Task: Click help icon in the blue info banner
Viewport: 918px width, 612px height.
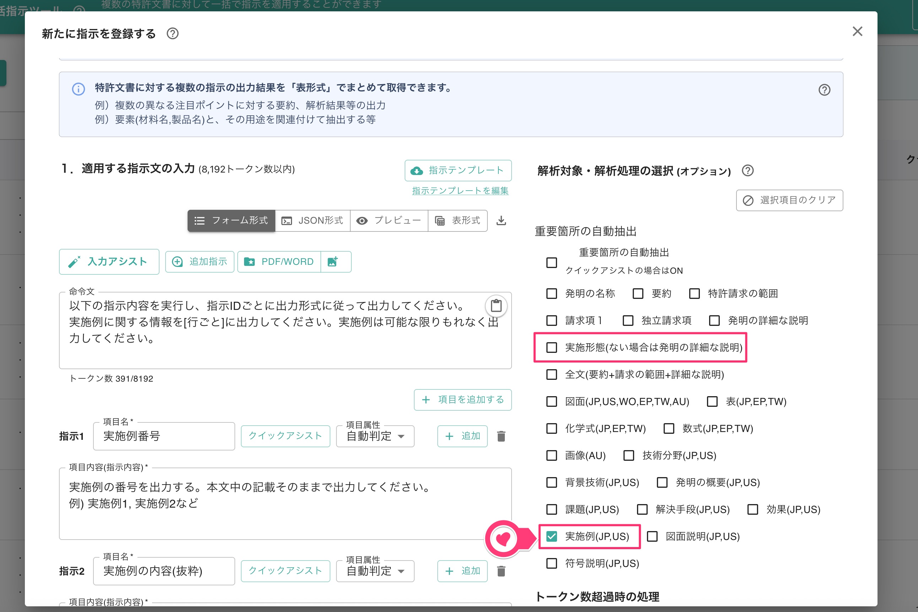Action: click(824, 90)
